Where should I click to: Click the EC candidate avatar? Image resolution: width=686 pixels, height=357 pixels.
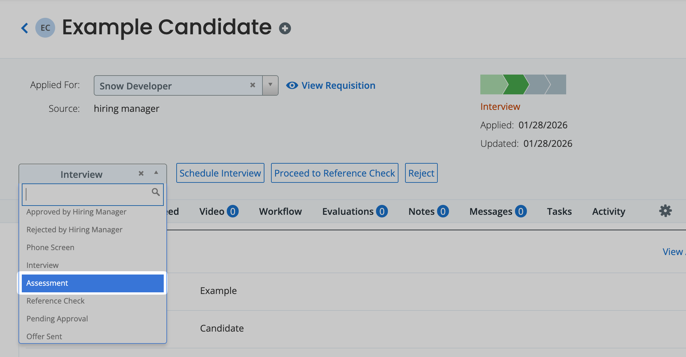pyautogui.click(x=45, y=28)
